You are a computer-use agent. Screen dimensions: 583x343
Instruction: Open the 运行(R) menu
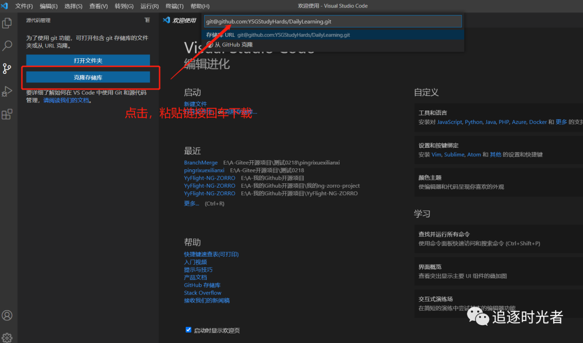(150, 6)
